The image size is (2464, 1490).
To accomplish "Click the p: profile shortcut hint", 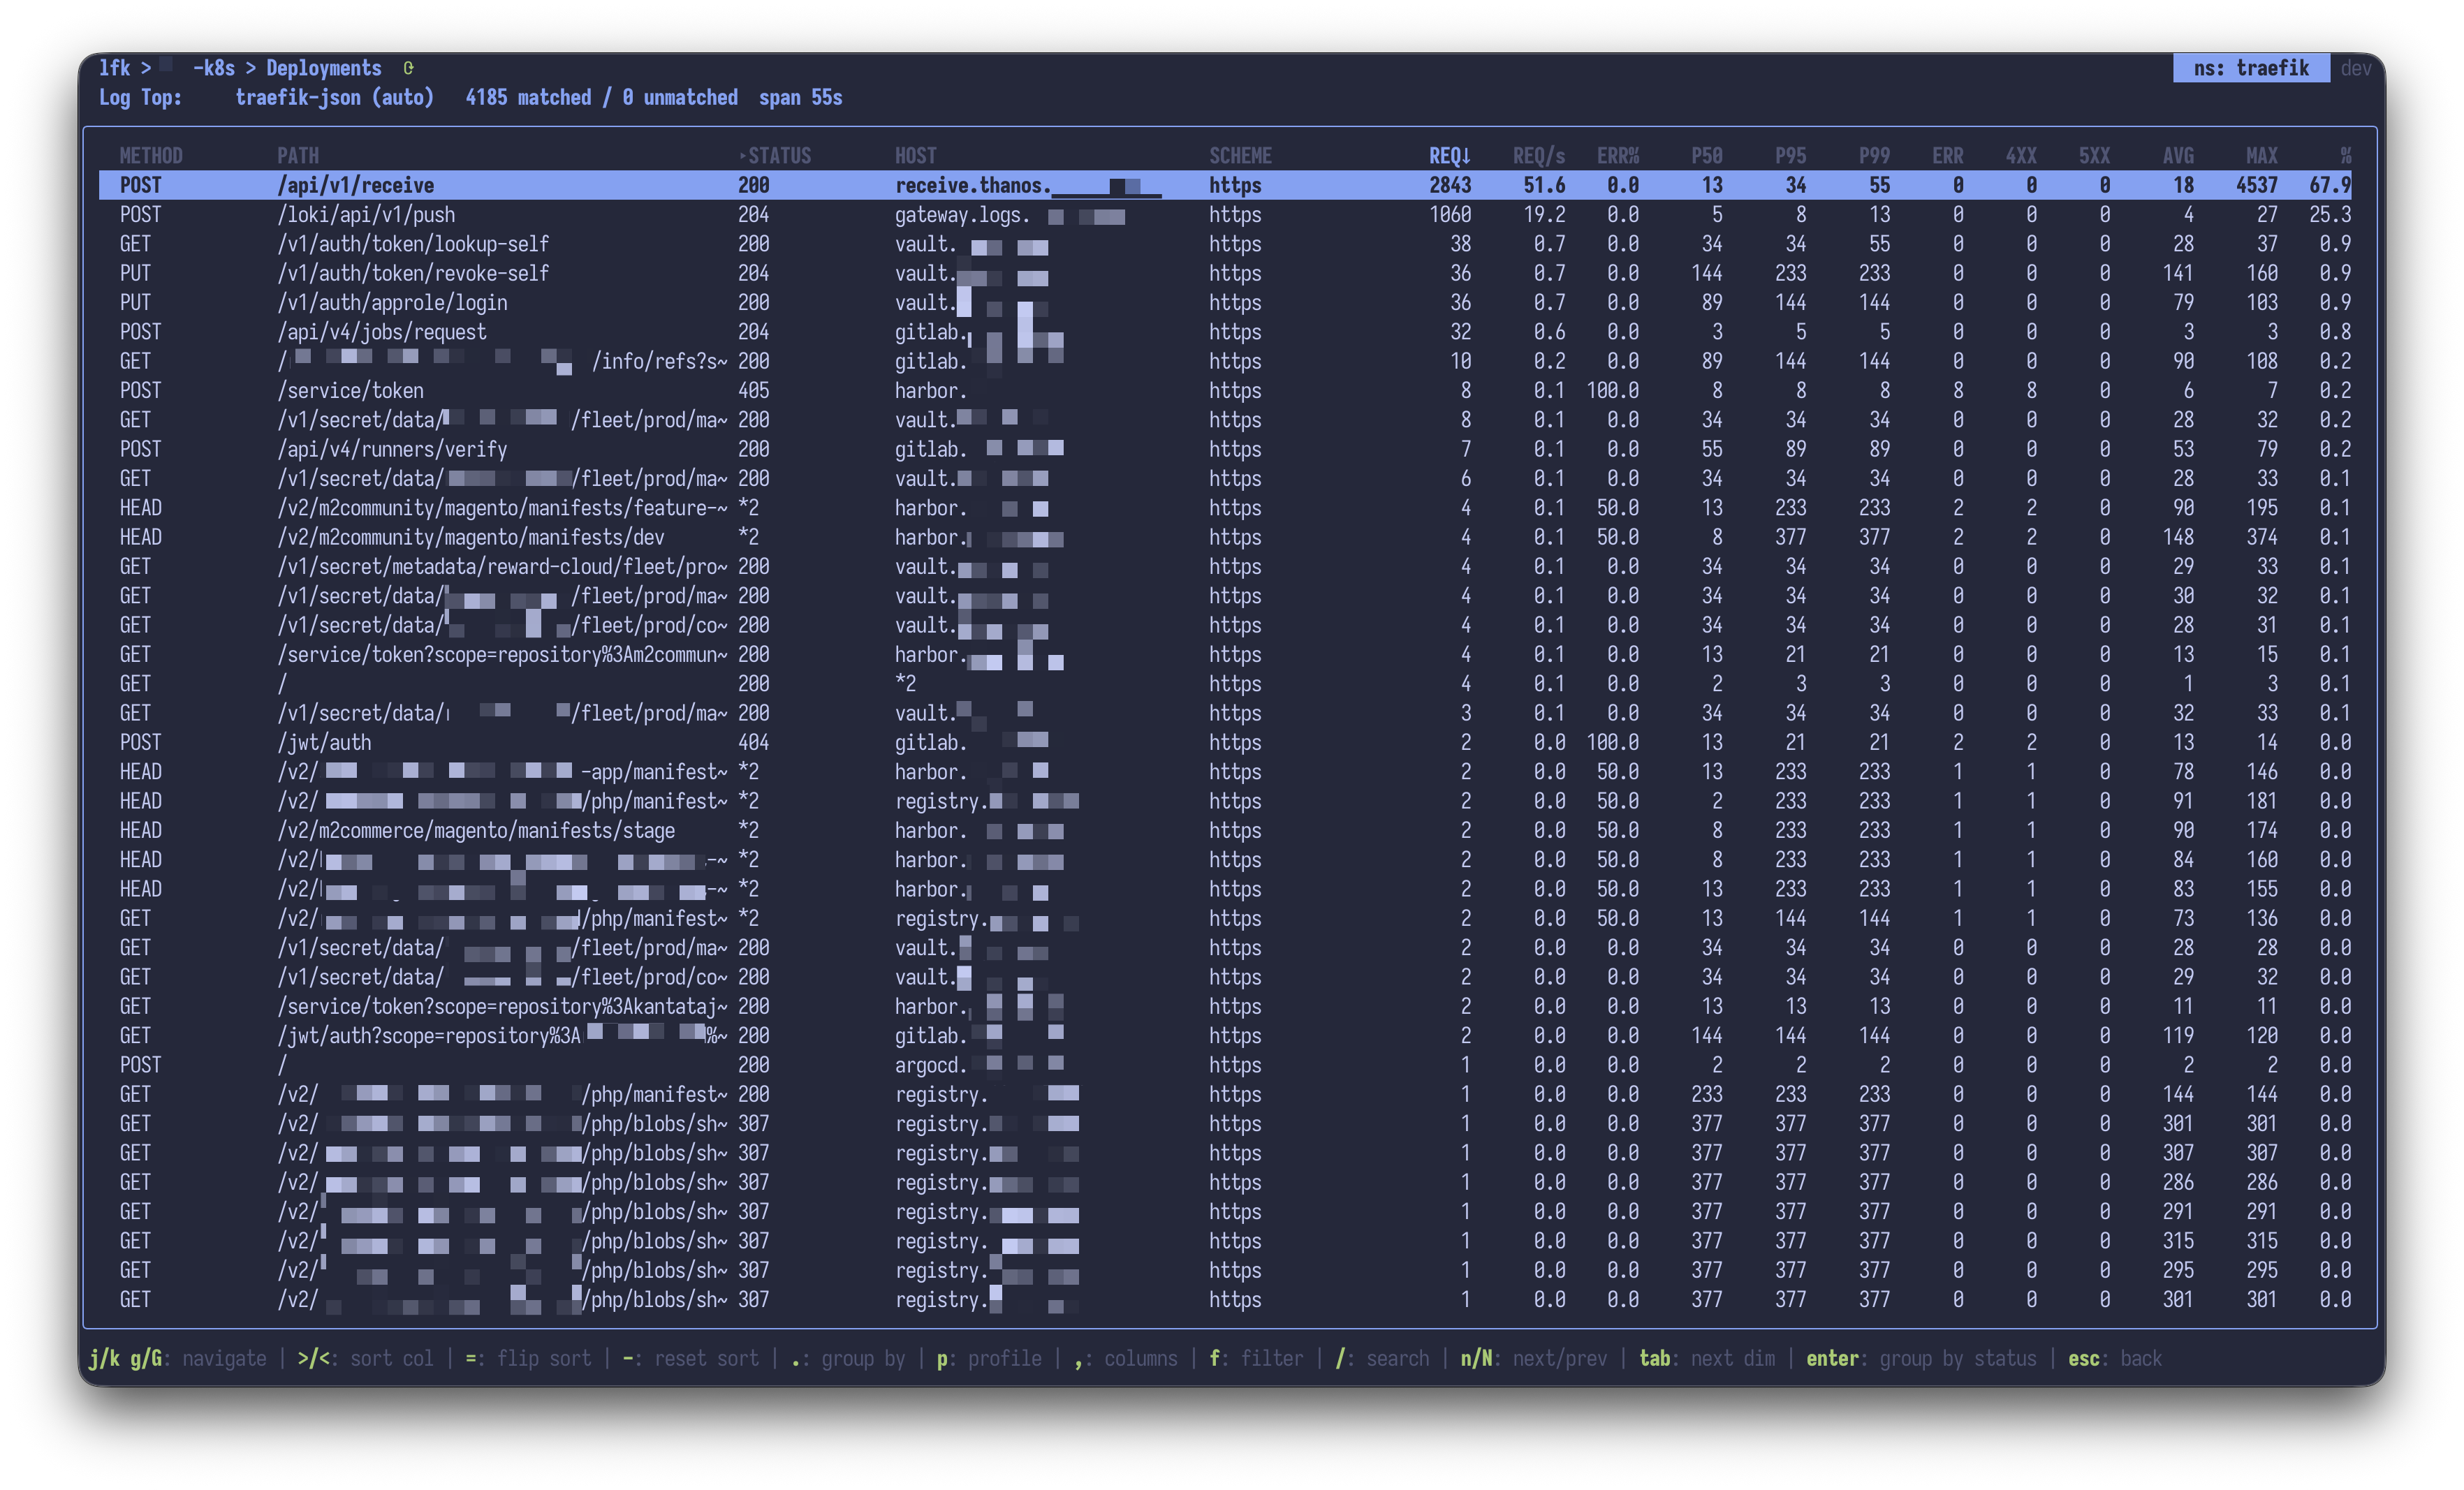I will click(989, 1358).
